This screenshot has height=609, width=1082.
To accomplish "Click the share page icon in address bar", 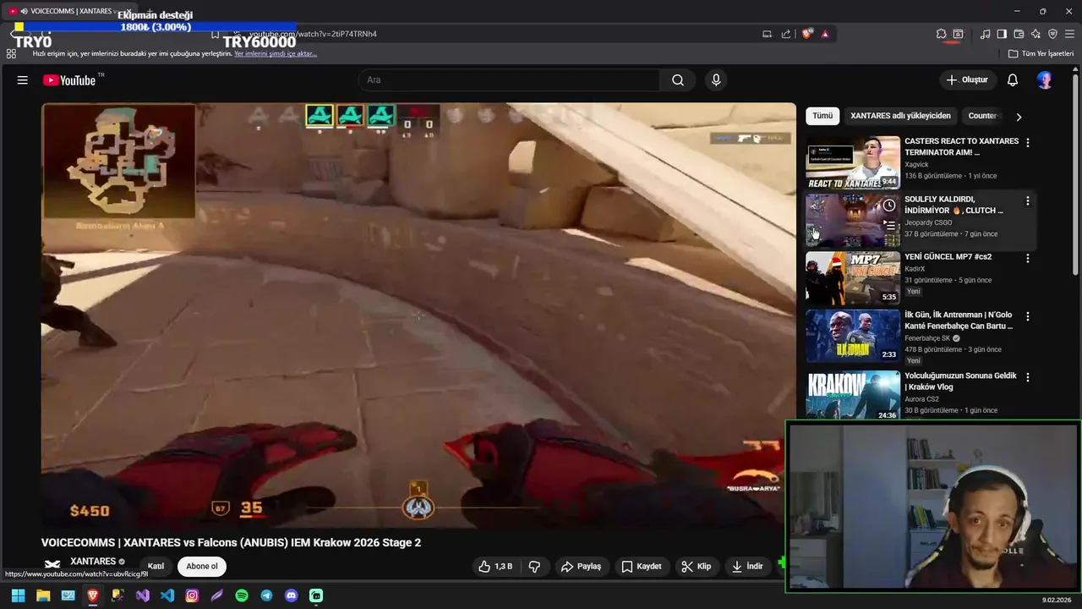I will click(x=786, y=34).
